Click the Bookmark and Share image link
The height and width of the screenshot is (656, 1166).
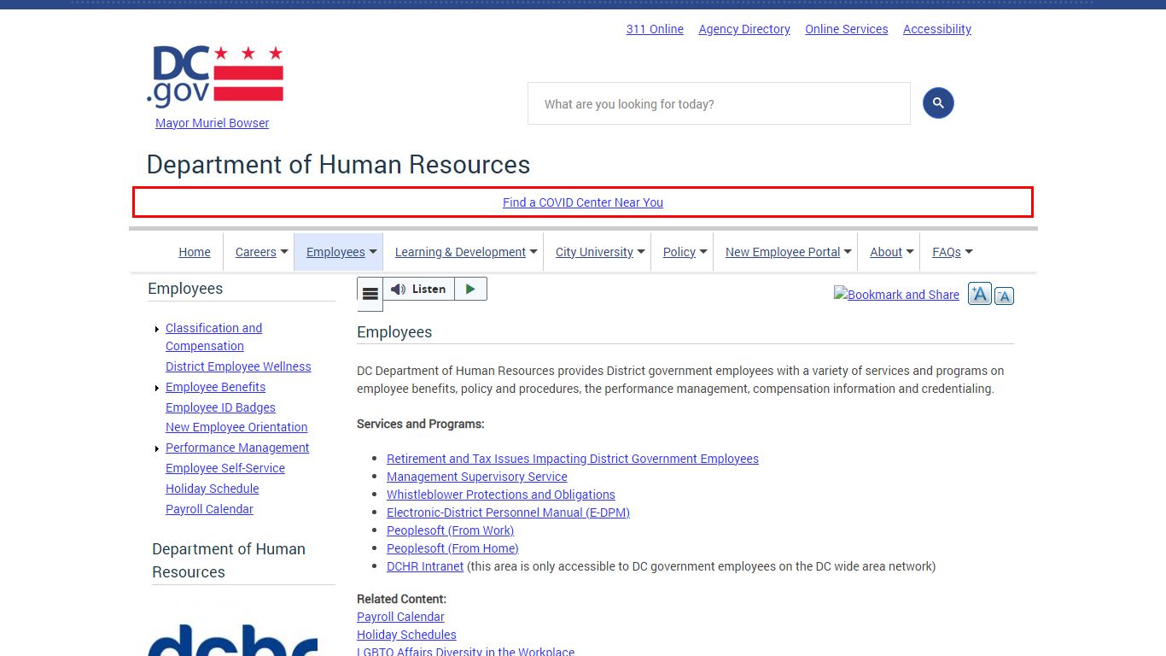896,295
